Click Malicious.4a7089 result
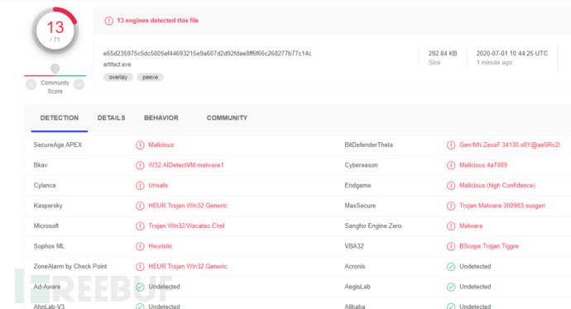The image size is (571, 309). coord(483,165)
